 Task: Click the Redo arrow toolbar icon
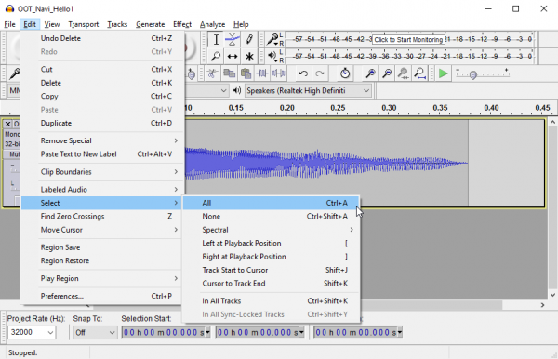click(320, 73)
